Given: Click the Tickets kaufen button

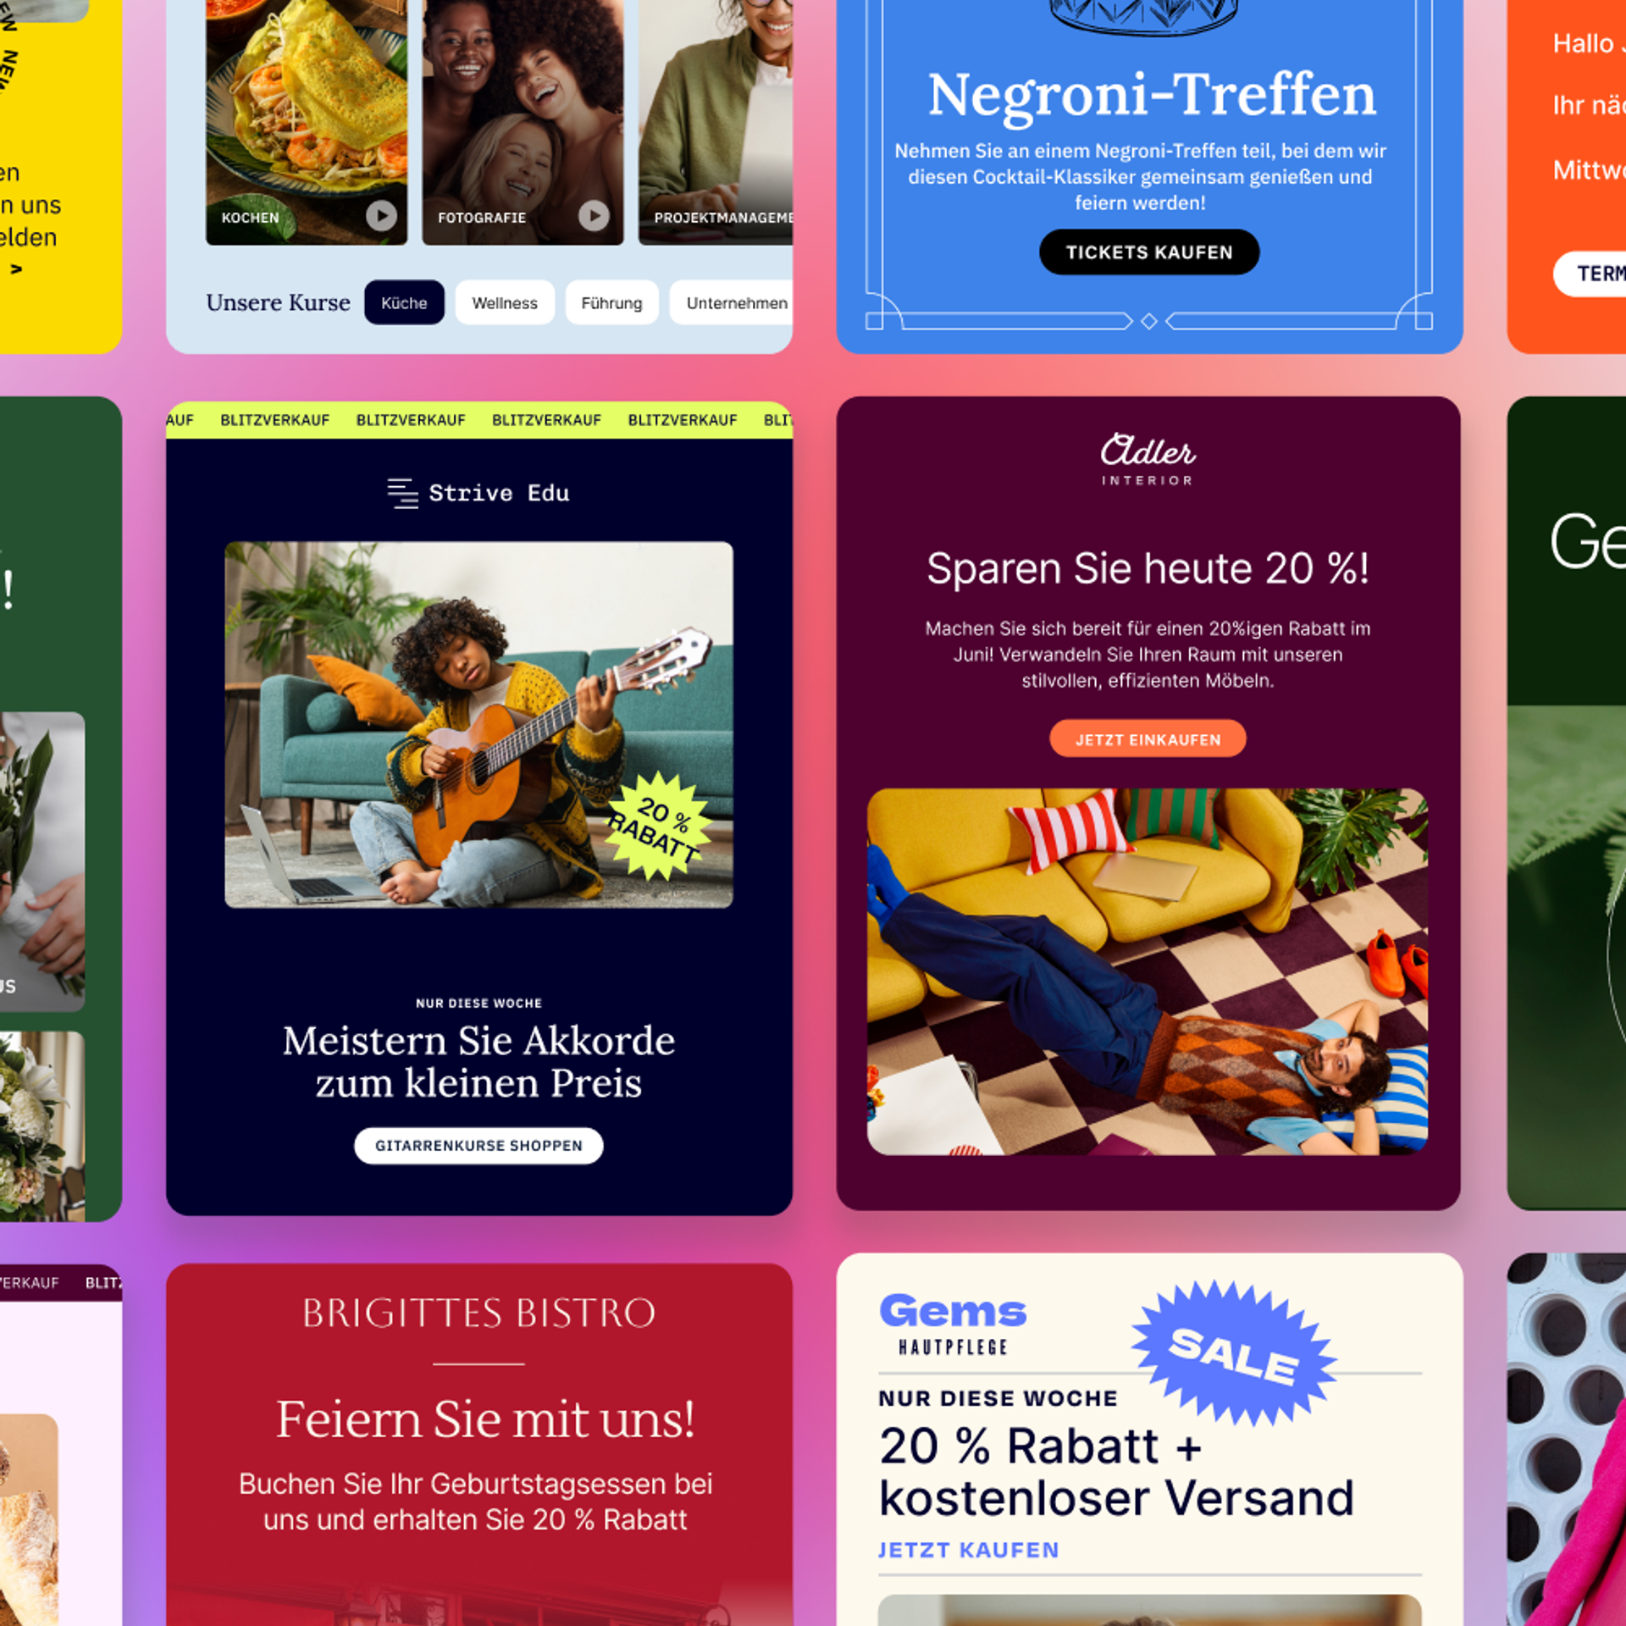Looking at the screenshot, I should pos(1149,252).
